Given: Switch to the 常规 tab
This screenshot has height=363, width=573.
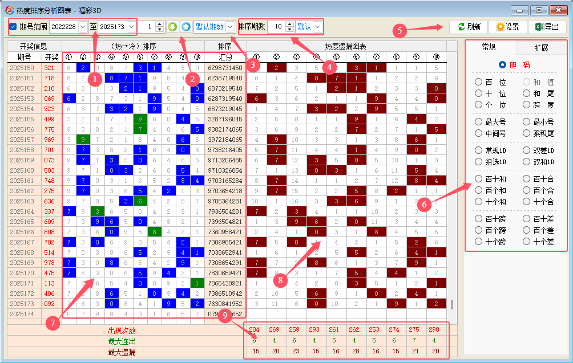Looking at the screenshot, I should coord(490,47).
